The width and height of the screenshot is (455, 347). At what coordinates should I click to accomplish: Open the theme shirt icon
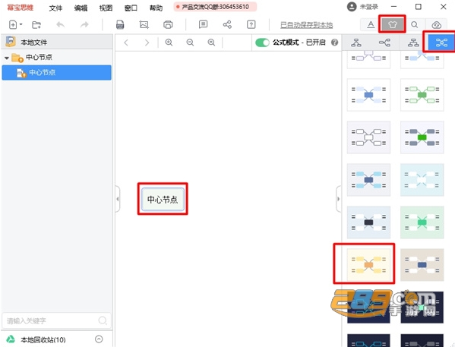tap(392, 24)
